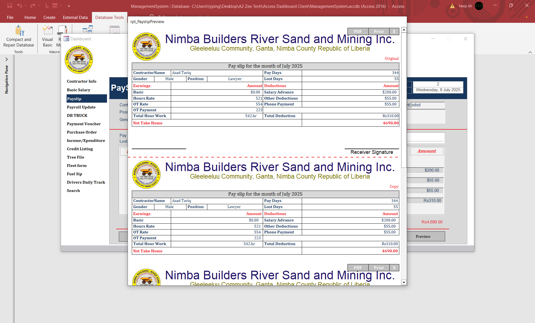
Task: Expand the Navigation Pane chevron
Action: (6, 59)
